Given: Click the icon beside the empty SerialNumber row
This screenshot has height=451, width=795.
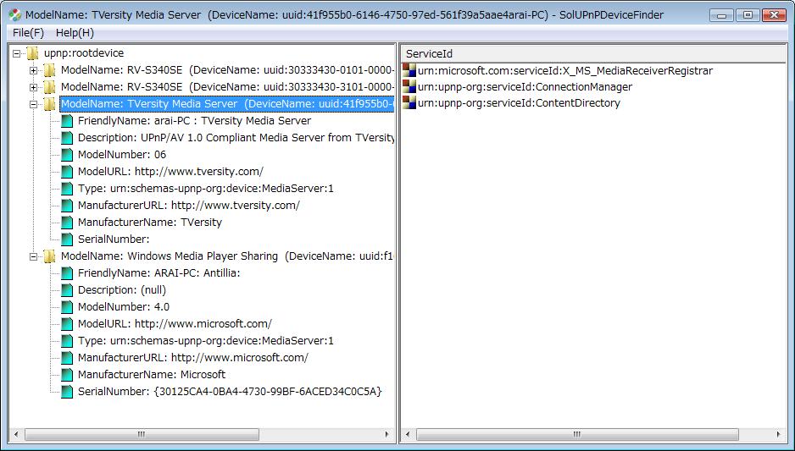Looking at the screenshot, I should click(67, 239).
